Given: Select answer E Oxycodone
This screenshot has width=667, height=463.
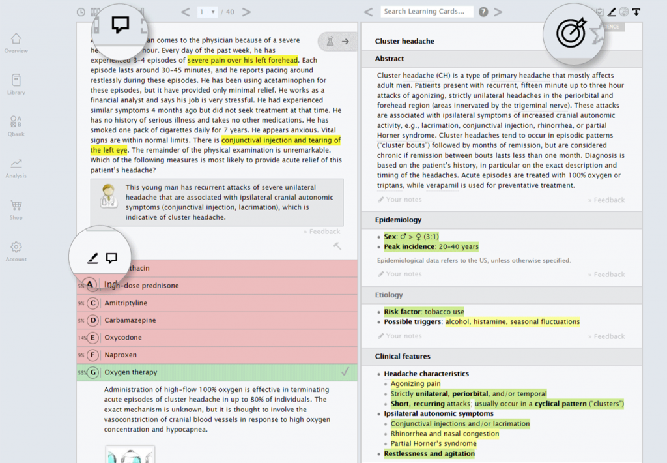Looking at the screenshot, I should pyautogui.click(x=217, y=338).
